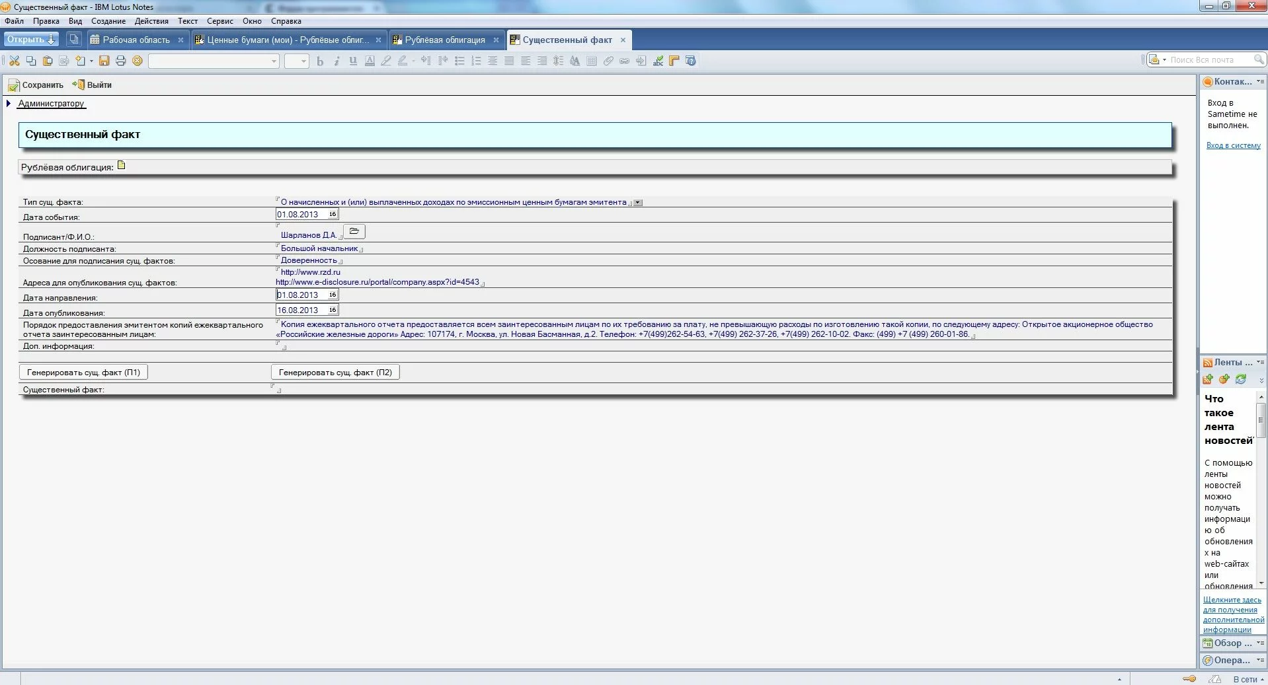Toggle underline text formatting
Viewport: 1268px width, 685px height.
[x=353, y=61]
